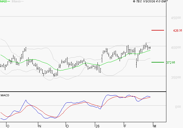Click the 26 year axis label

pyautogui.click(x=97, y=126)
